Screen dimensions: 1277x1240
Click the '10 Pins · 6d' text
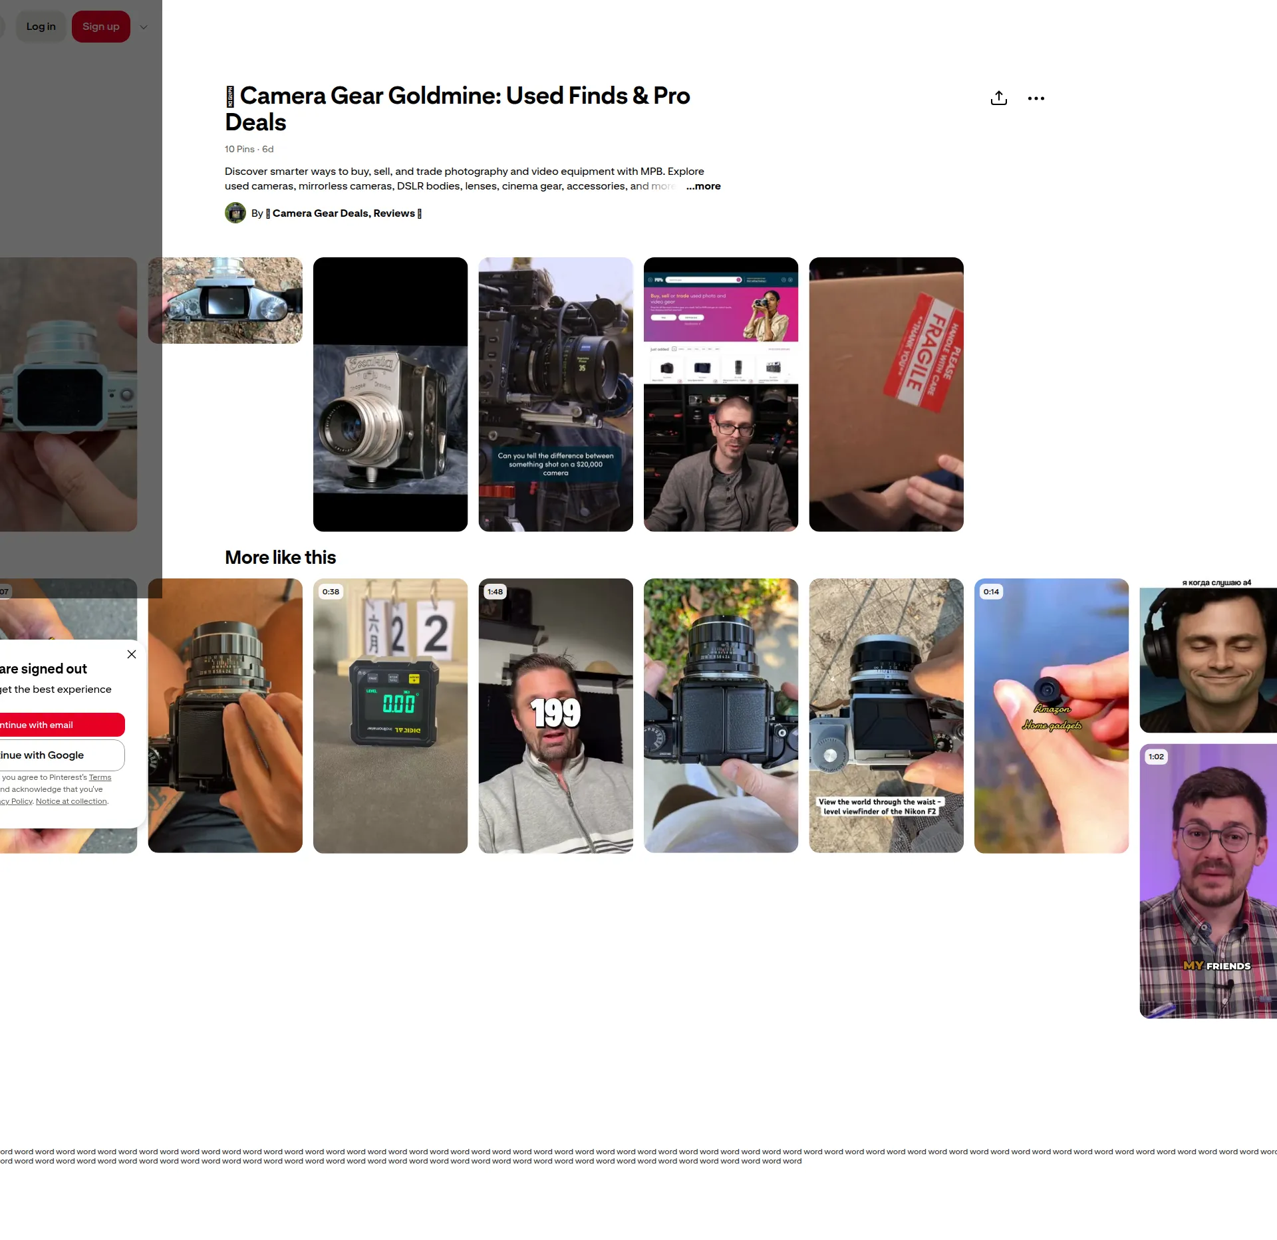249,150
